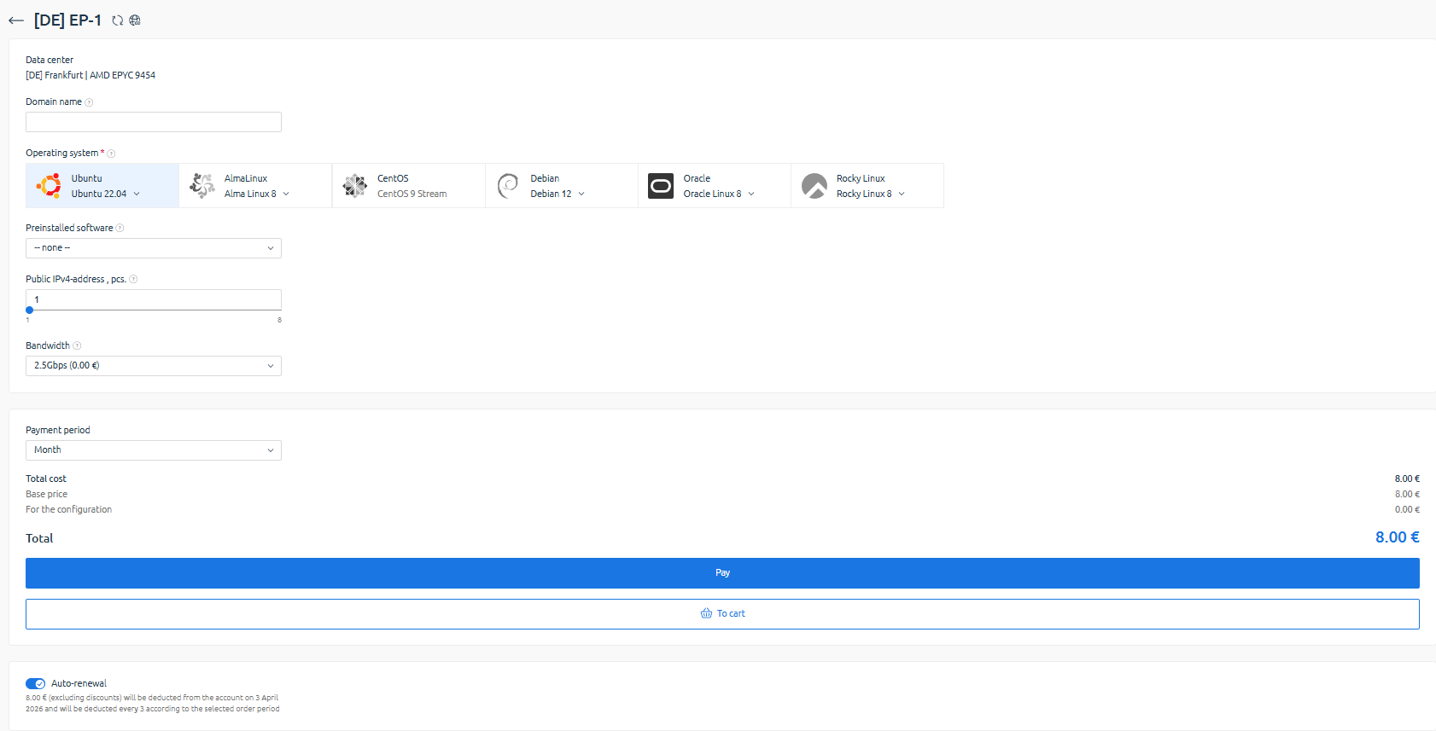
Task: Select the Ubuntu operating system logo
Action: (49, 186)
